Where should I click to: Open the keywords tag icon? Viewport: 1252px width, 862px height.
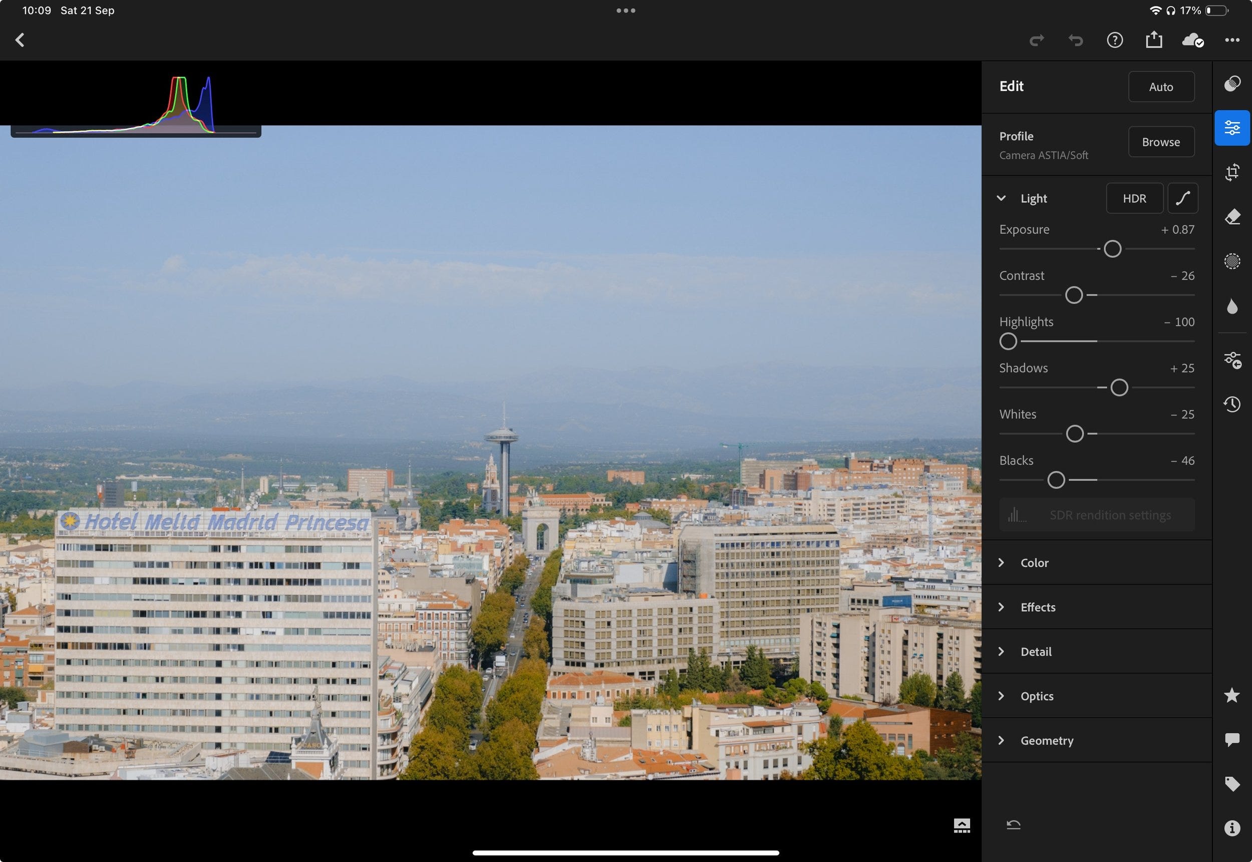click(x=1232, y=784)
